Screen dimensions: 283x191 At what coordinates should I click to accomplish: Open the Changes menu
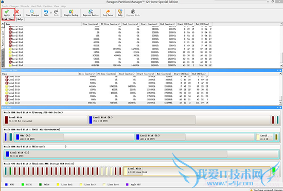point(14,6)
